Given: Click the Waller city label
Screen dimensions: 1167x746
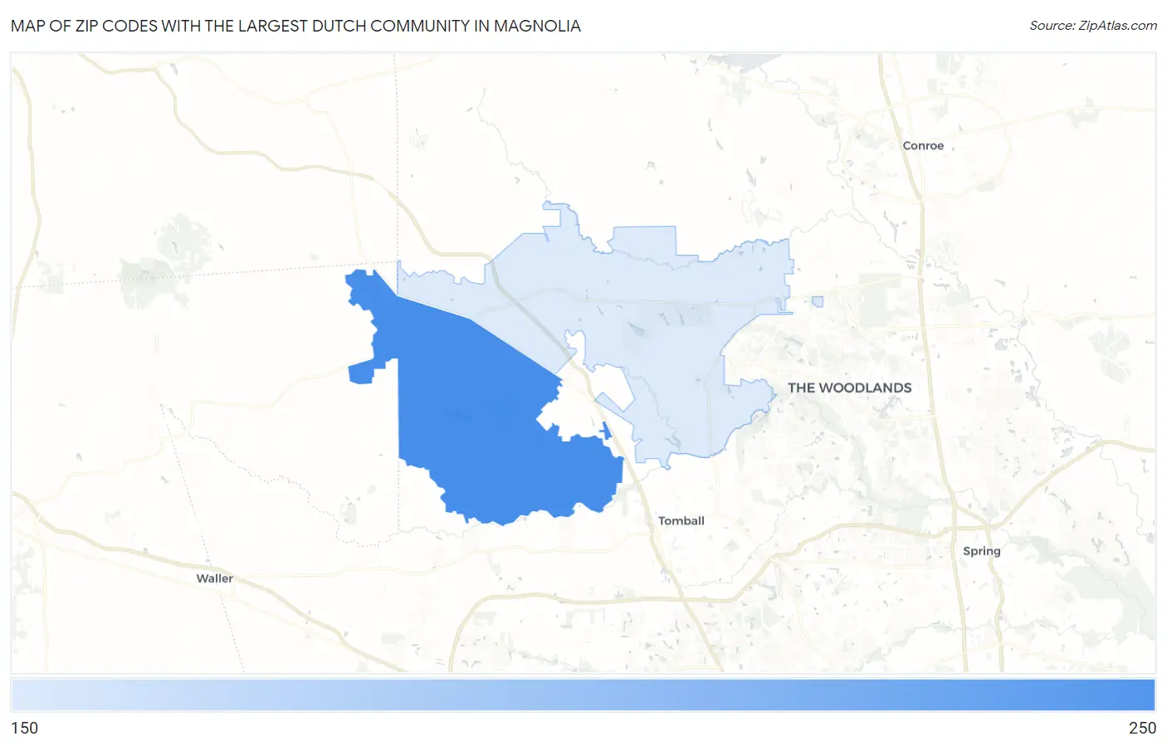Looking at the screenshot, I should tap(214, 578).
